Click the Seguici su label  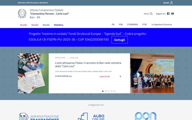click(161, 14)
